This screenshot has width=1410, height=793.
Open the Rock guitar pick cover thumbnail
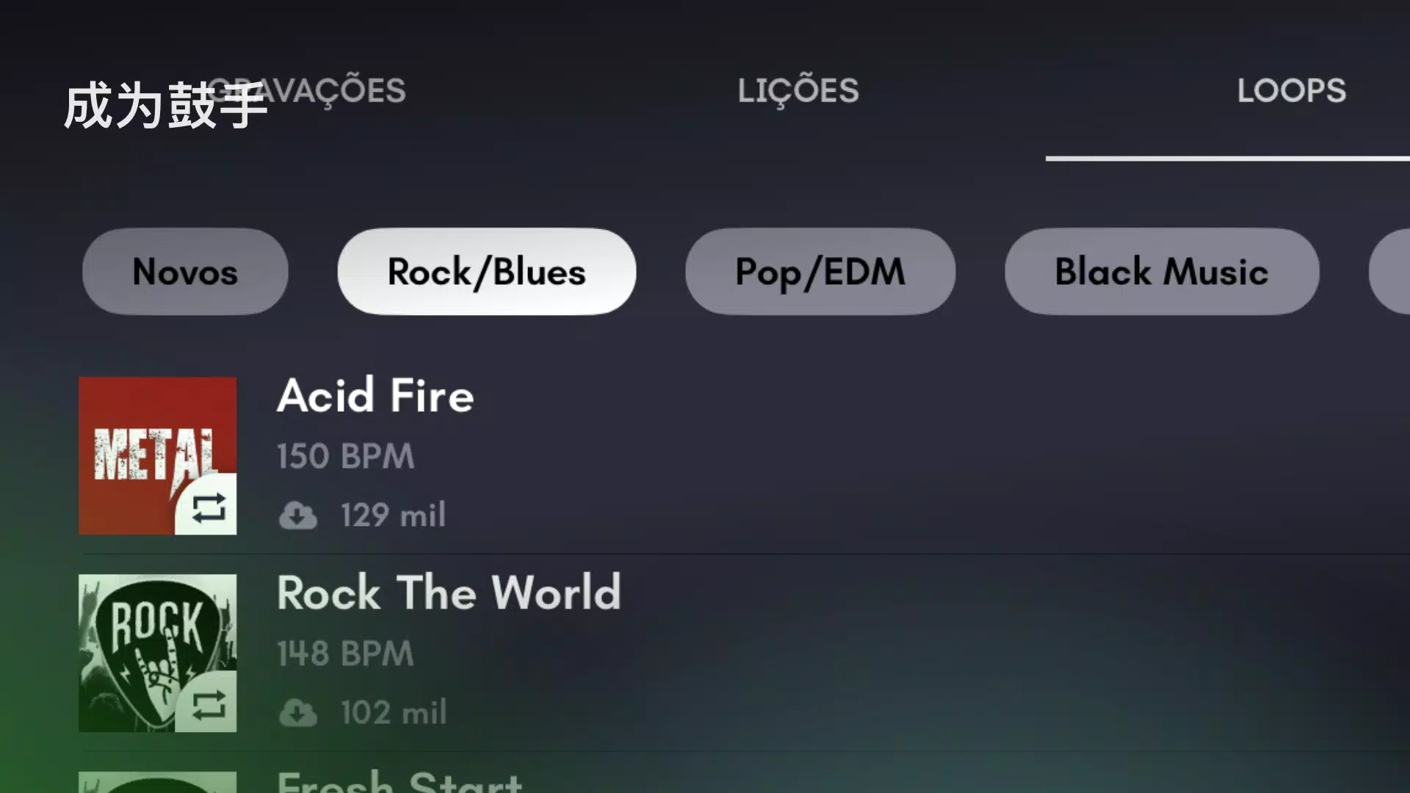coord(158,653)
